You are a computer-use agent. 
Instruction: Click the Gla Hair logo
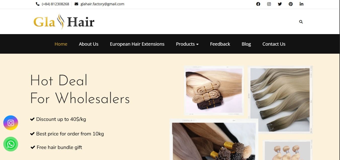click(64, 22)
